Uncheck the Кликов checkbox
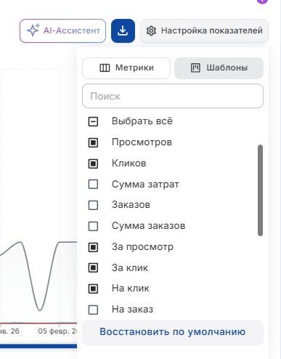Image resolution: width=281 pixels, height=359 pixels. 93,164
